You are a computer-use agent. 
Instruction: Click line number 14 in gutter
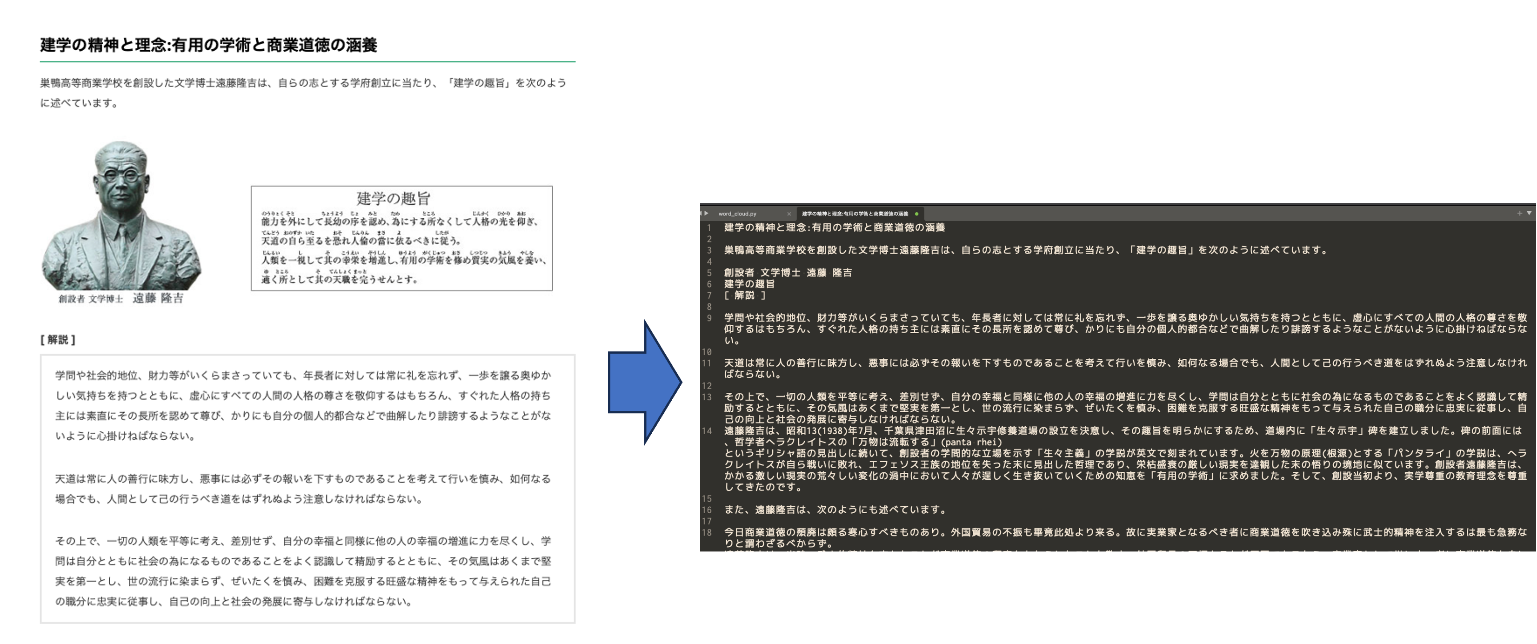[x=707, y=431]
